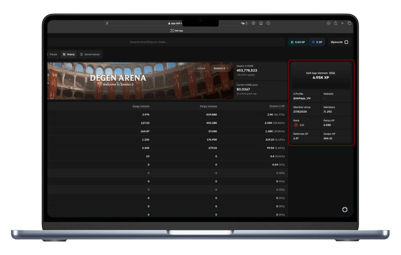Click the Season 2 HOME value 453,778,523
The height and width of the screenshot is (255, 401).
point(247,70)
